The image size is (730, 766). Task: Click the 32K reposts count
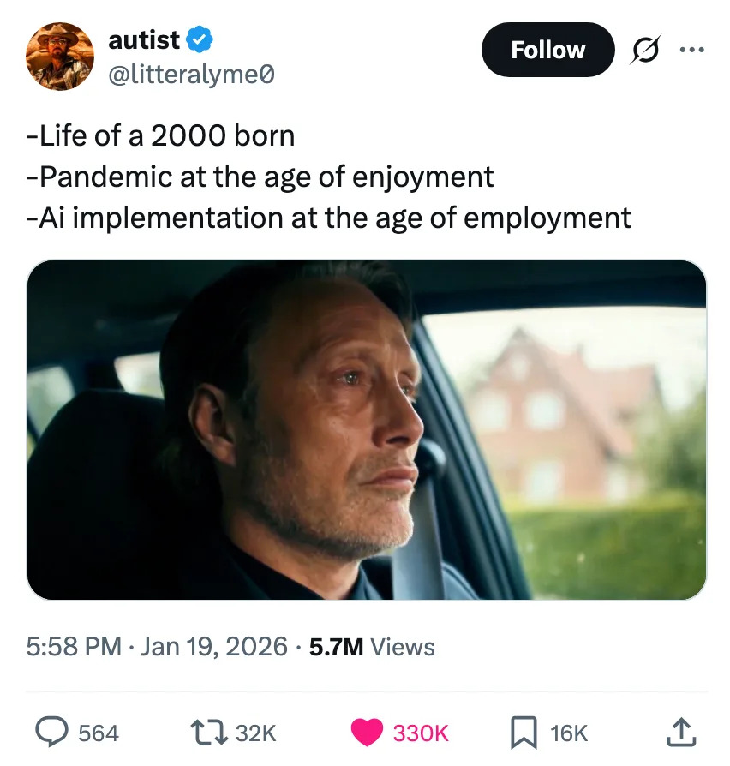tap(255, 733)
